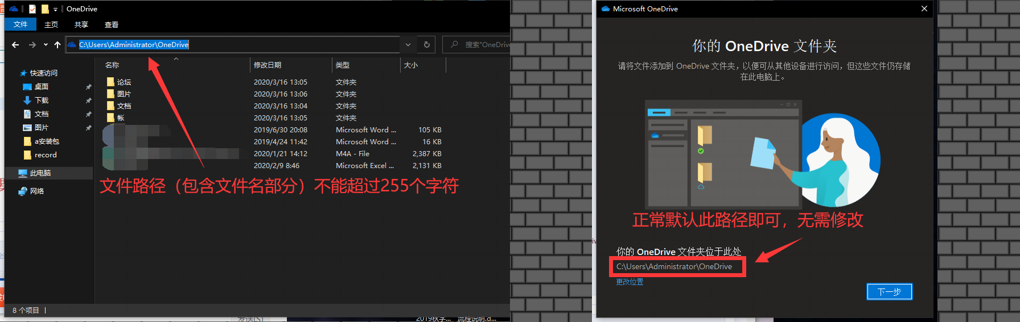Click the Back navigation arrow in Explorer
The height and width of the screenshot is (322, 1020).
(x=15, y=45)
